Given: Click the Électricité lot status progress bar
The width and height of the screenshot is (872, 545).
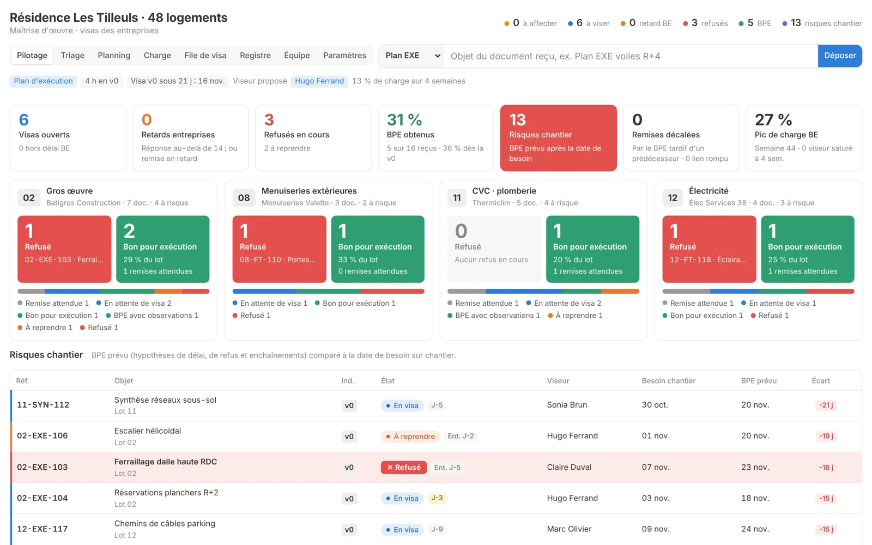Looking at the screenshot, I should [x=758, y=292].
